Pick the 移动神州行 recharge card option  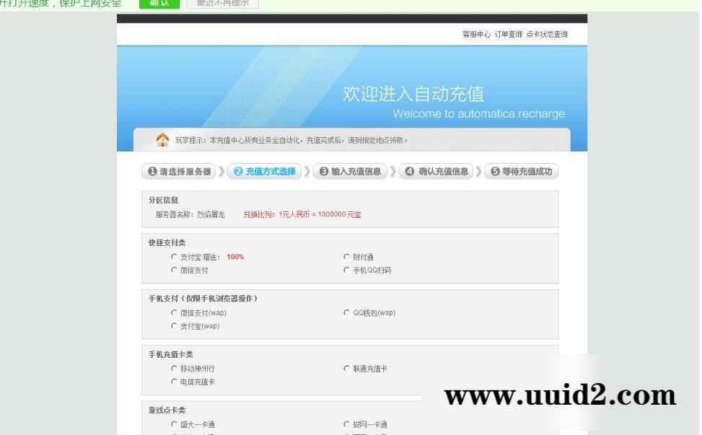[x=175, y=368]
